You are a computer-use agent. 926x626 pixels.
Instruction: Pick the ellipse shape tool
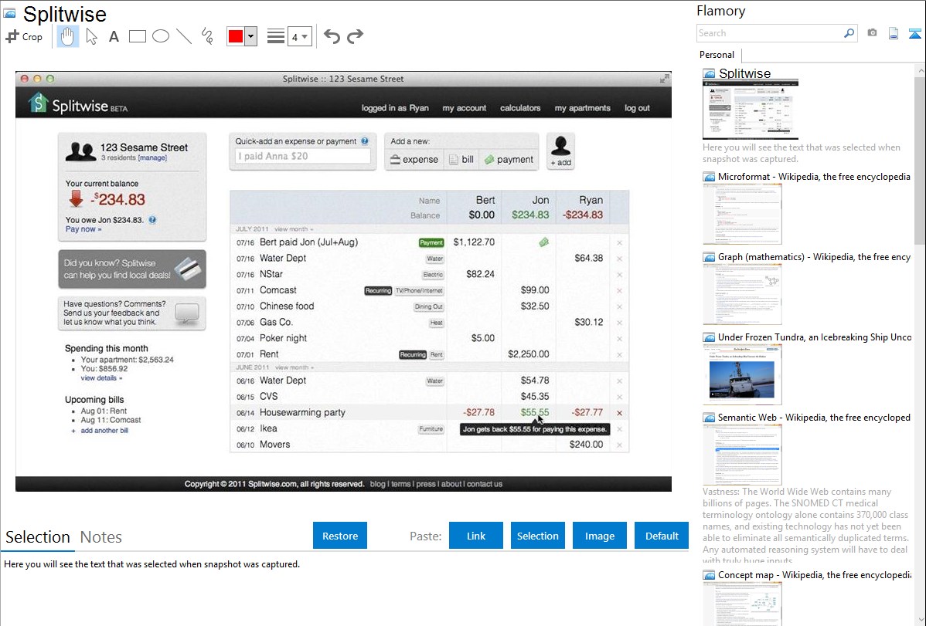(161, 36)
